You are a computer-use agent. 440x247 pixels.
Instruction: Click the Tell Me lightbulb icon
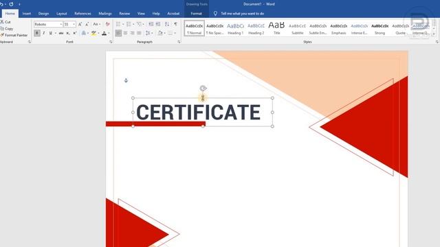point(215,14)
